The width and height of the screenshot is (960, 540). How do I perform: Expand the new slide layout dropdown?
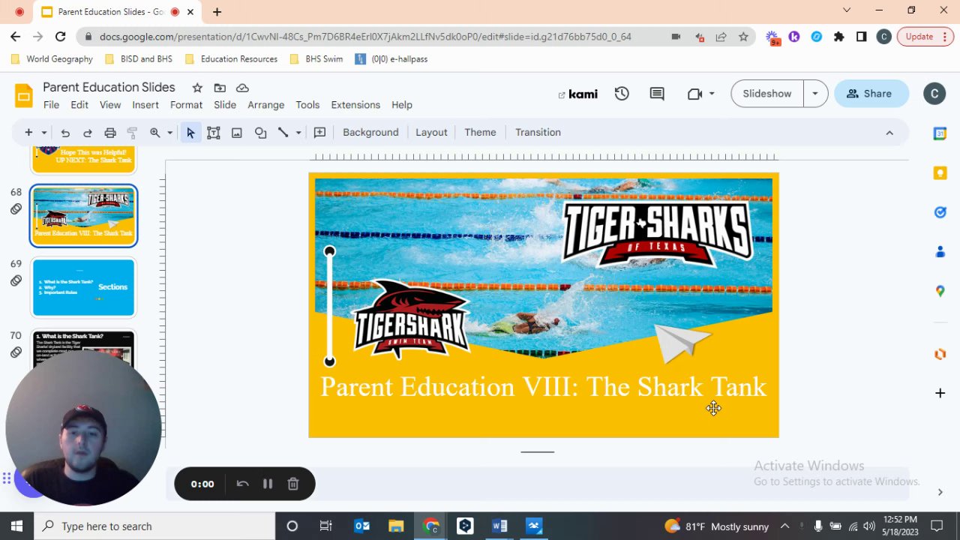pos(44,133)
